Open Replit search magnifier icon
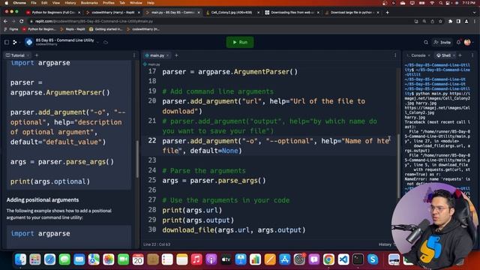This screenshot has height=270, width=480. tap(426, 42)
